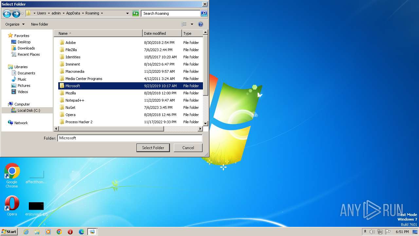Select the enjoysays.jpg desktop file
Image resolution: width=419 pixels, height=236 pixels.
click(36, 209)
